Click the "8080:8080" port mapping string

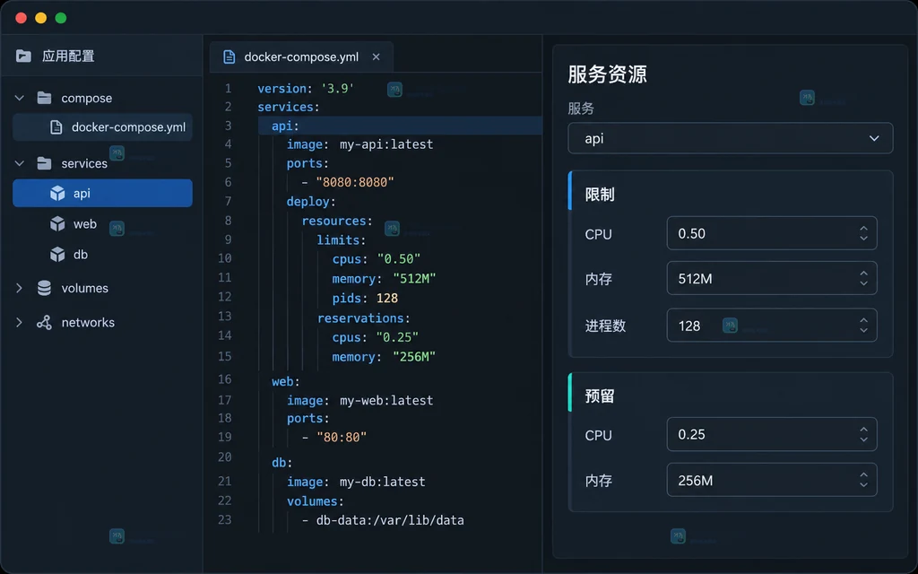pos(355,182)
